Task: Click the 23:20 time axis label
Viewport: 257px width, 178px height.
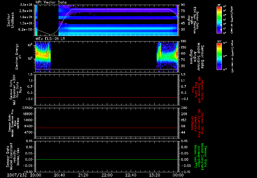Action: [154, 175]
